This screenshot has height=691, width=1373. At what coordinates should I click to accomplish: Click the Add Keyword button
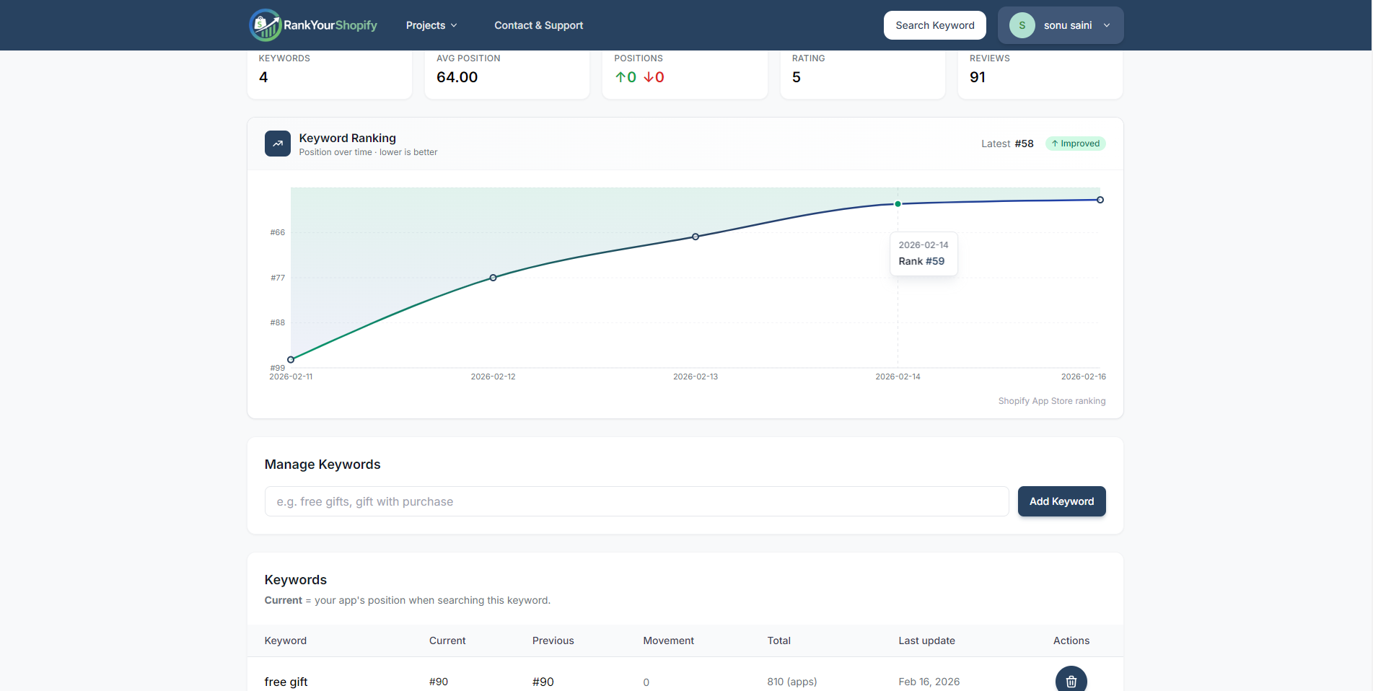click(1061, 501)
